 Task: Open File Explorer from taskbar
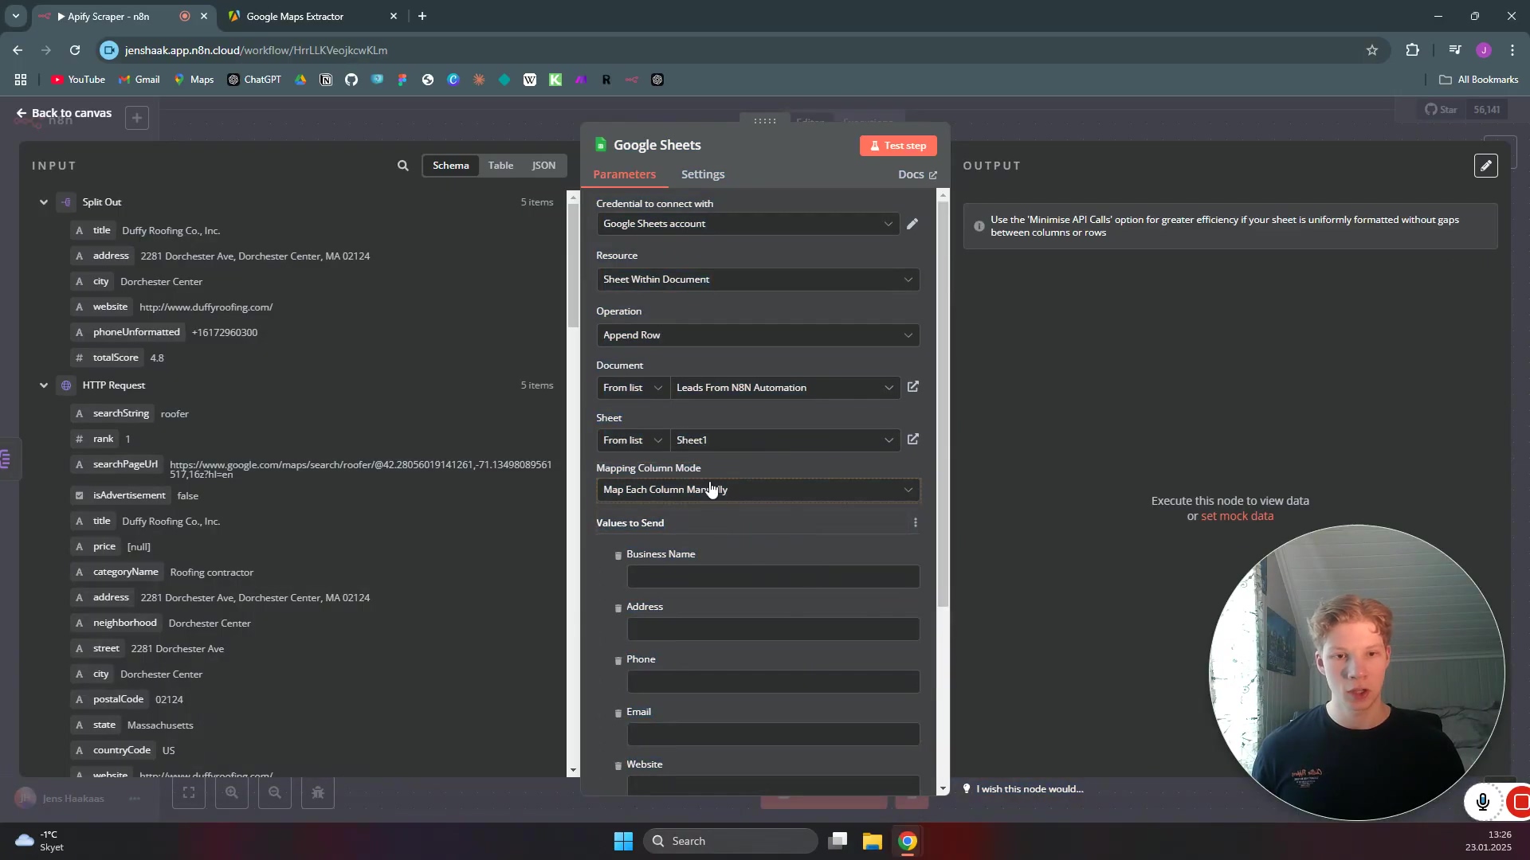[873, 841]
